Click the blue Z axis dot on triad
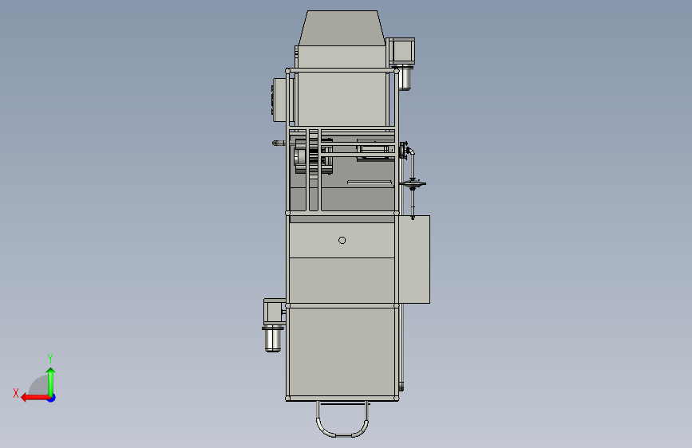Screen dimensions: 692x448 pos(52,398)
